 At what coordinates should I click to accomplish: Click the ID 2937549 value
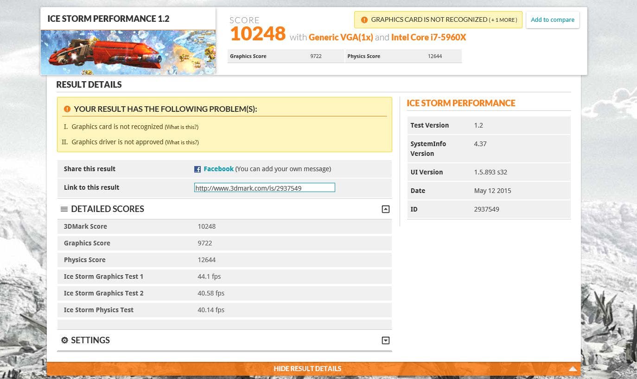(x=486, y=209)
